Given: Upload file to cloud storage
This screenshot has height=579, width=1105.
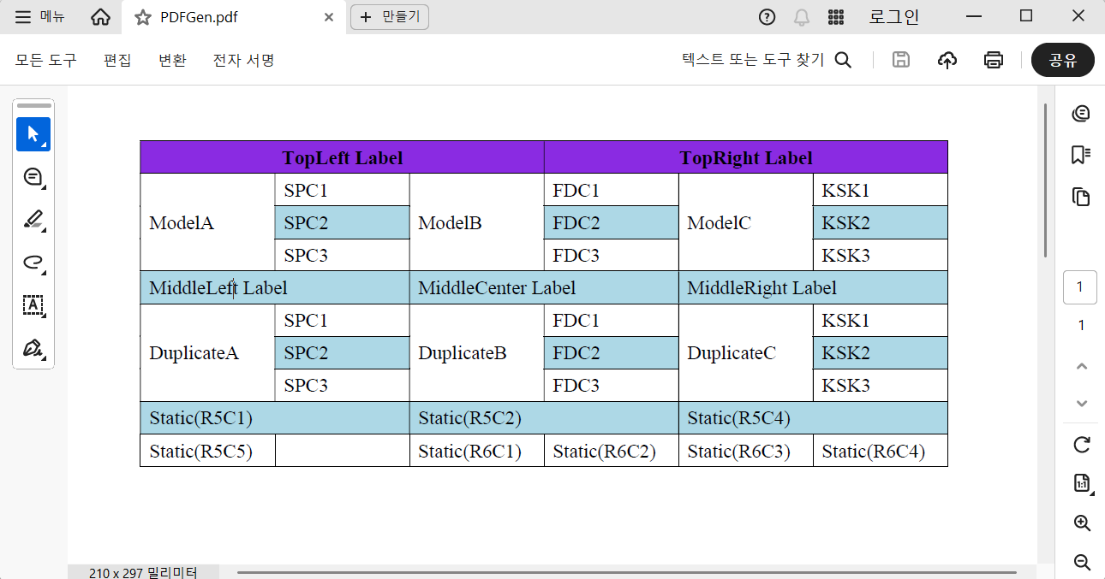Looking at the screenshot, I should click(x=947, y=60).
